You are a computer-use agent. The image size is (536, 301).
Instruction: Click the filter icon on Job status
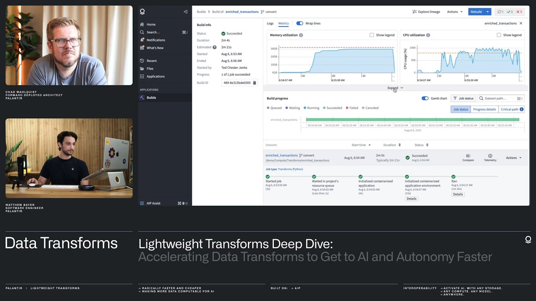tap(455, 98)
